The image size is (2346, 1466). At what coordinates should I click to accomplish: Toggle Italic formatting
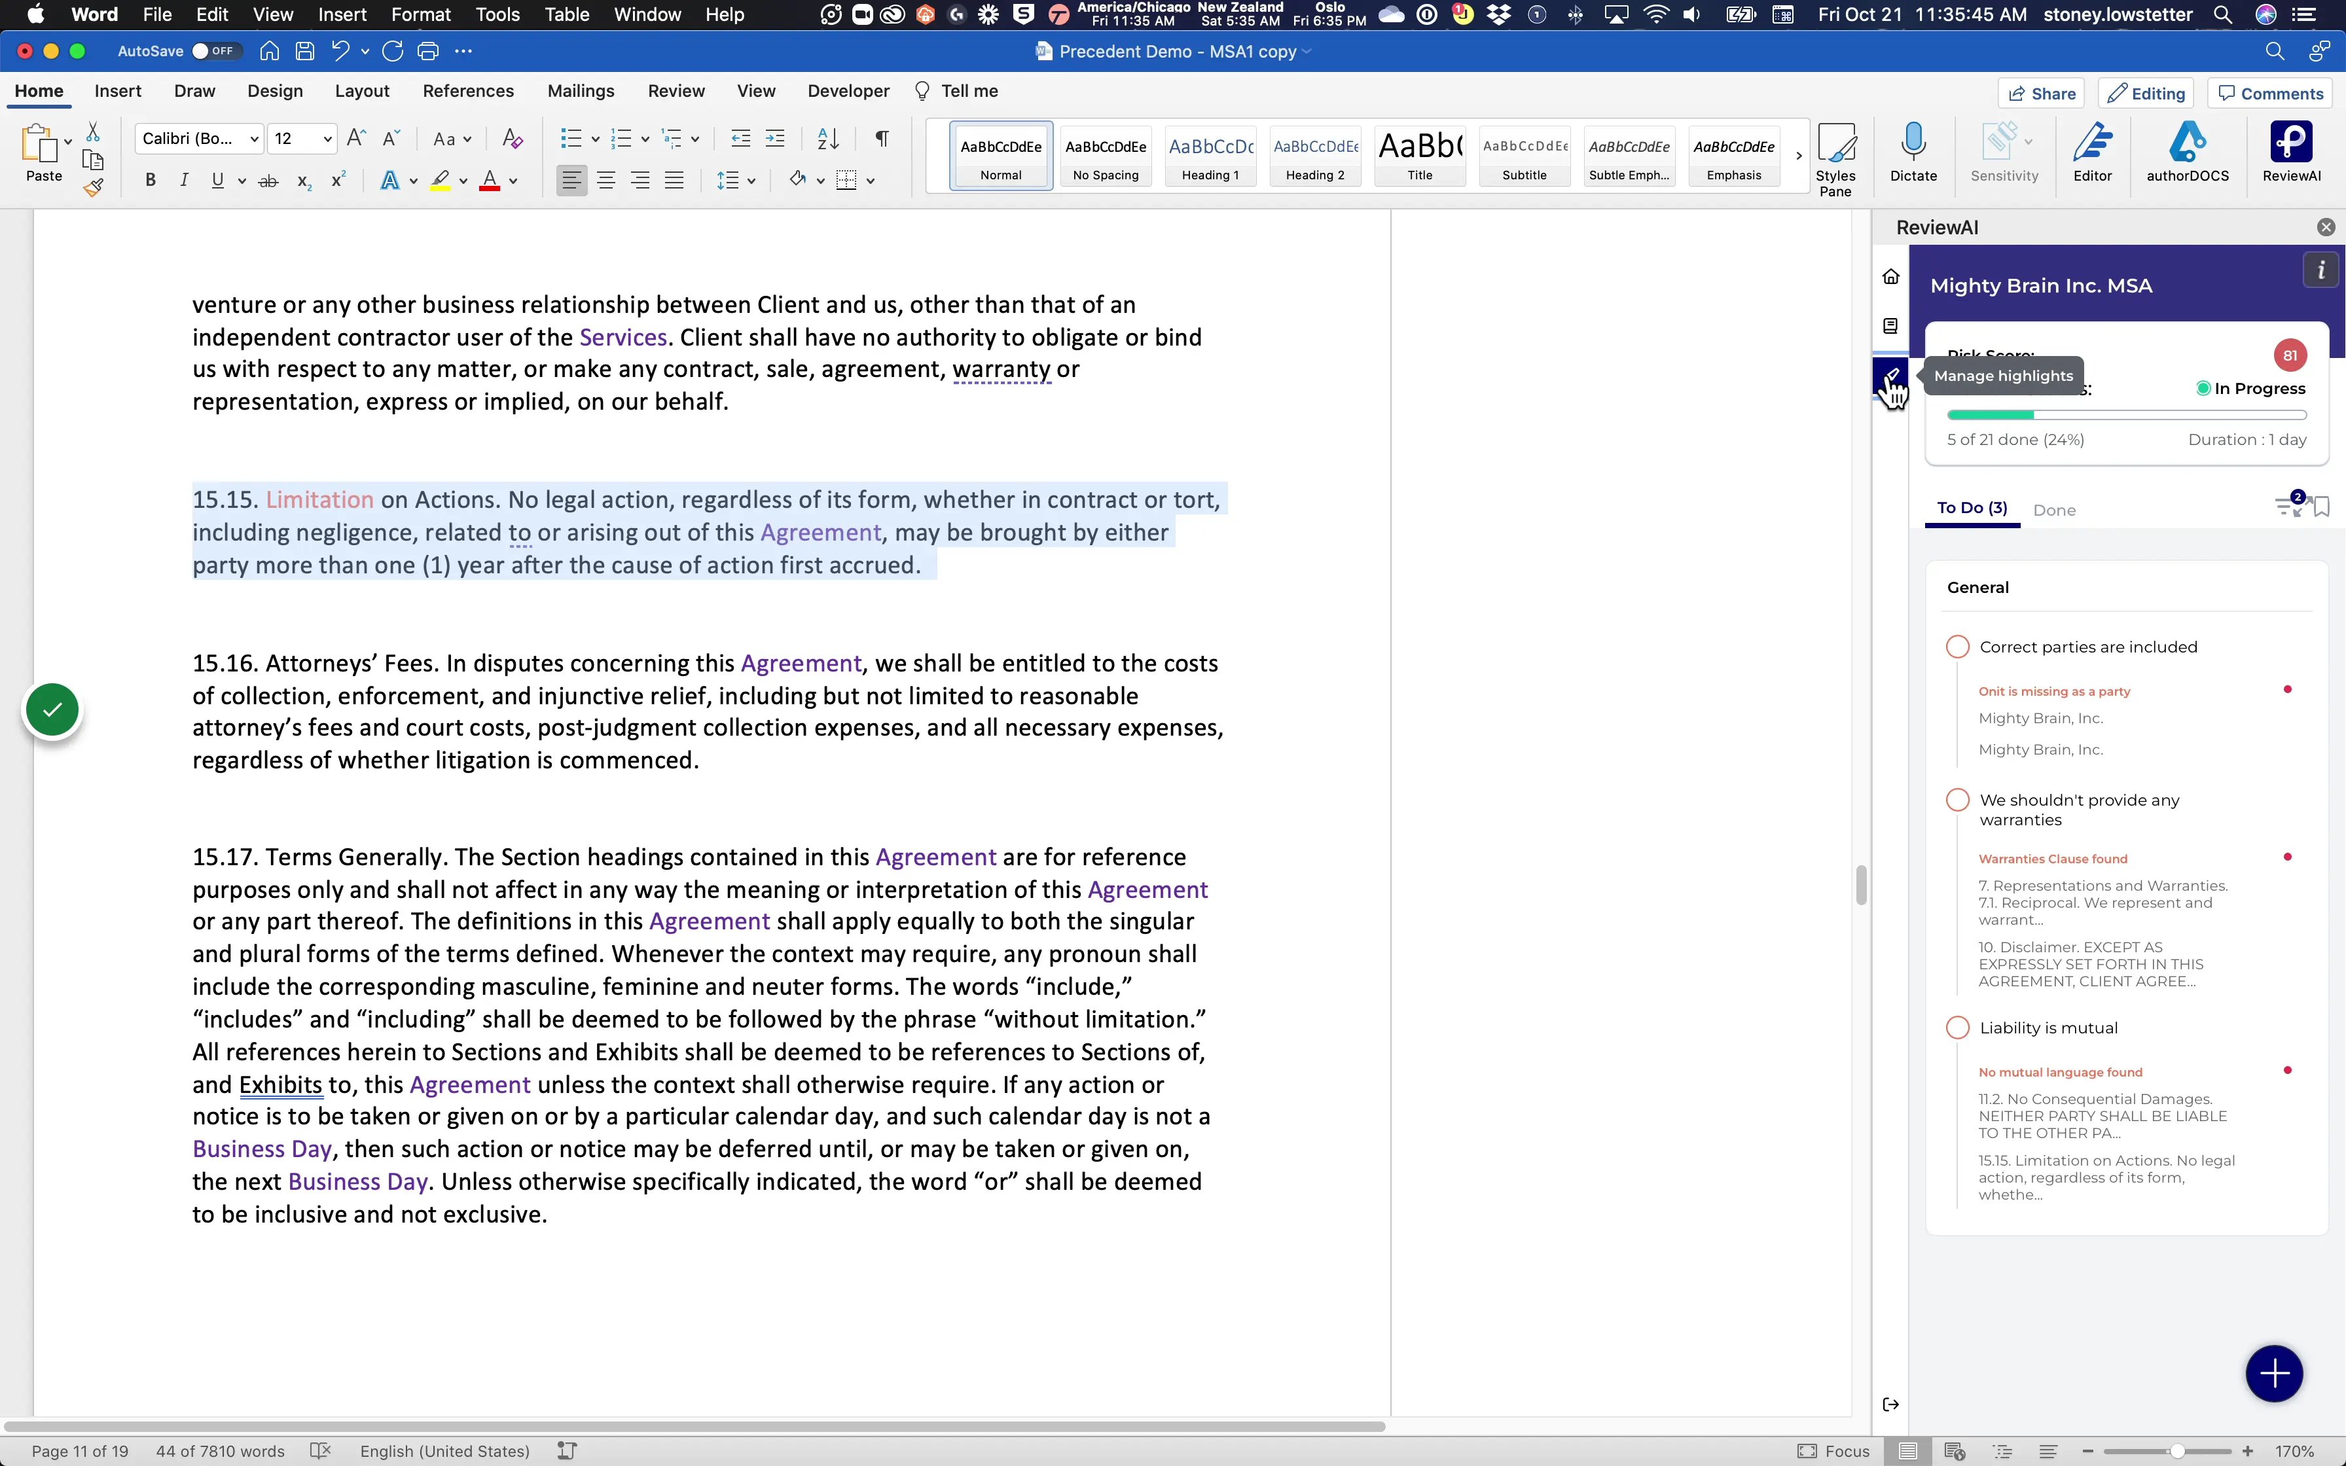[x=183, y=181]
